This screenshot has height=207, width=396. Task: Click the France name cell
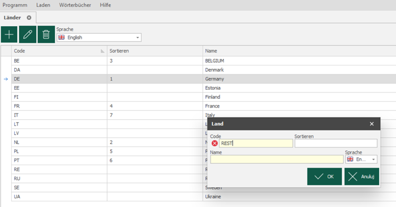[x=299, y=106]
